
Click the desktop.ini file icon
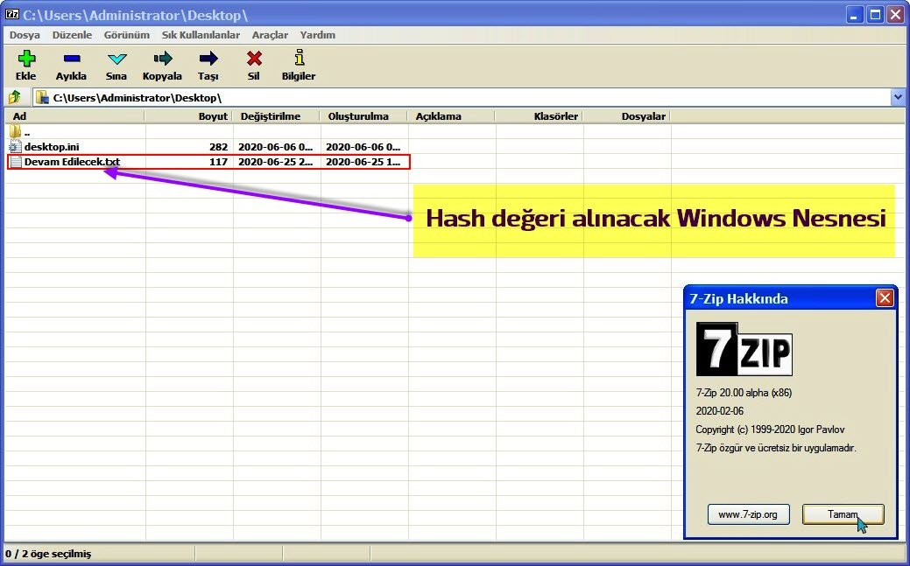tap(15, 147)
